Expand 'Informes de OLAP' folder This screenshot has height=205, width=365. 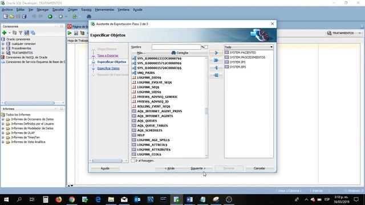3,133
